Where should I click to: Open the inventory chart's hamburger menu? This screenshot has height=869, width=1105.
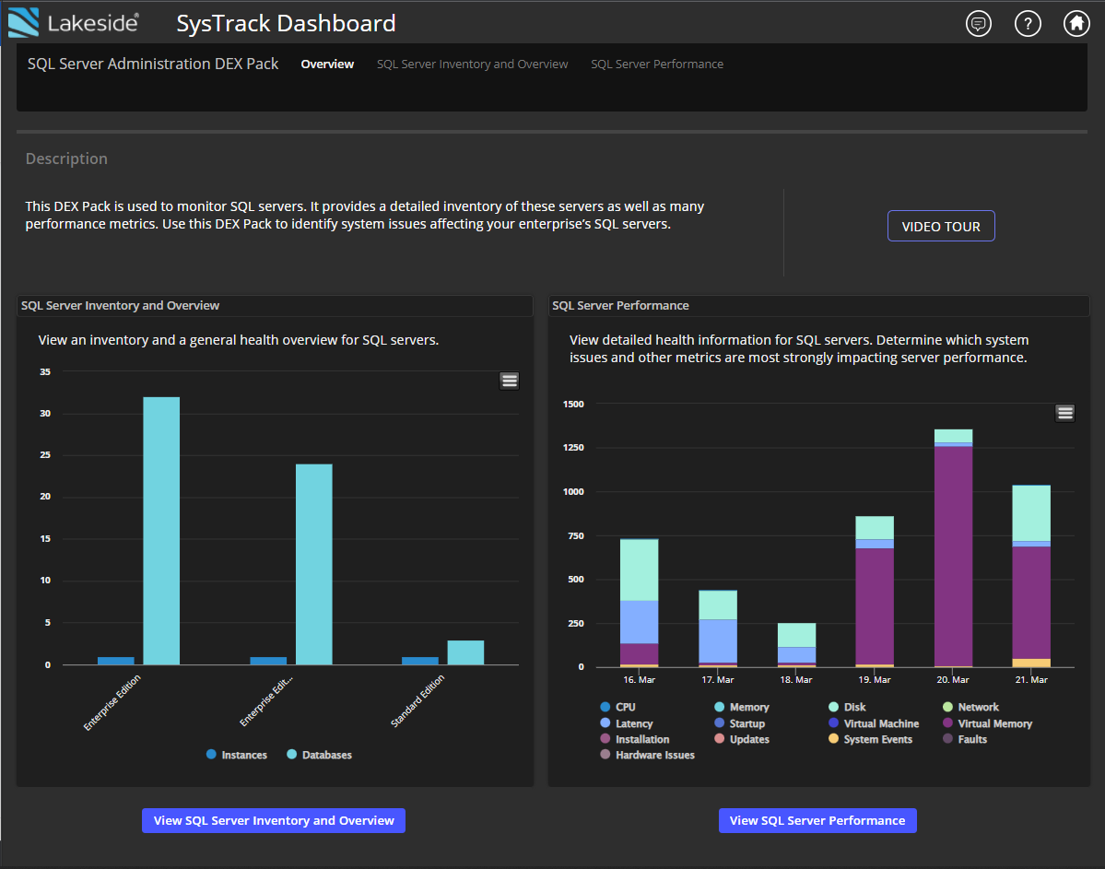click(x=509, y=380)
